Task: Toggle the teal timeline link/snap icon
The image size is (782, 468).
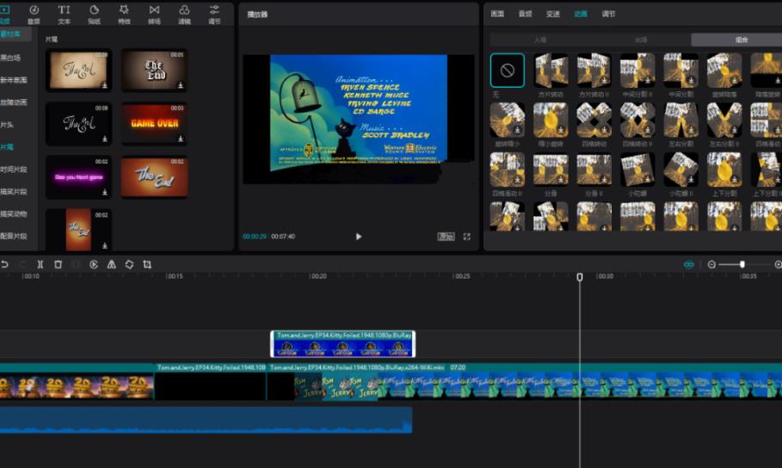Action: coord(689,264)
